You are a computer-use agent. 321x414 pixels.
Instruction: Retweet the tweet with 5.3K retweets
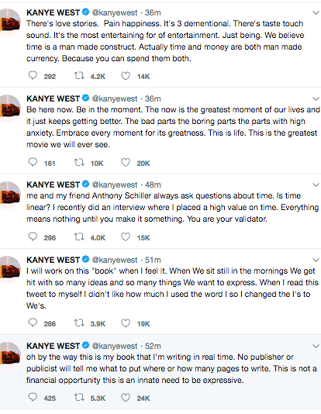point(81,398)
